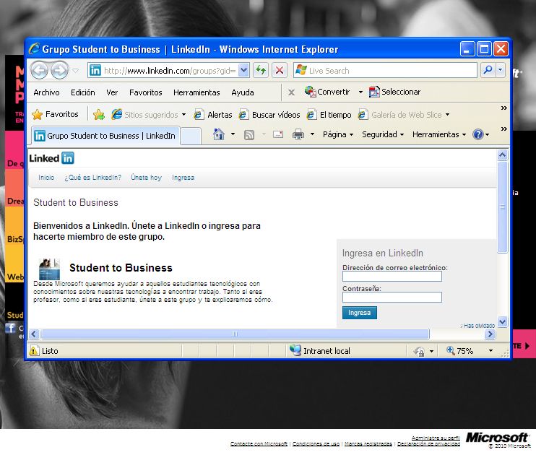This screenshot has width=536, height=455.
Task: Click the Dirección de correo electrónico field
Action: click(x=392, y=277)
